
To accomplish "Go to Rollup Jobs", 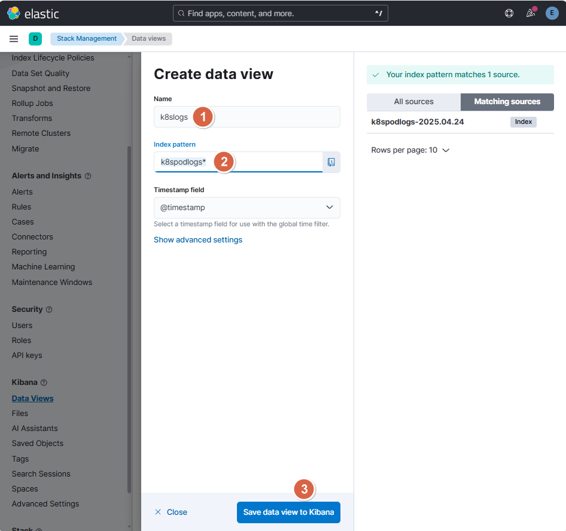I will point(32,104).
